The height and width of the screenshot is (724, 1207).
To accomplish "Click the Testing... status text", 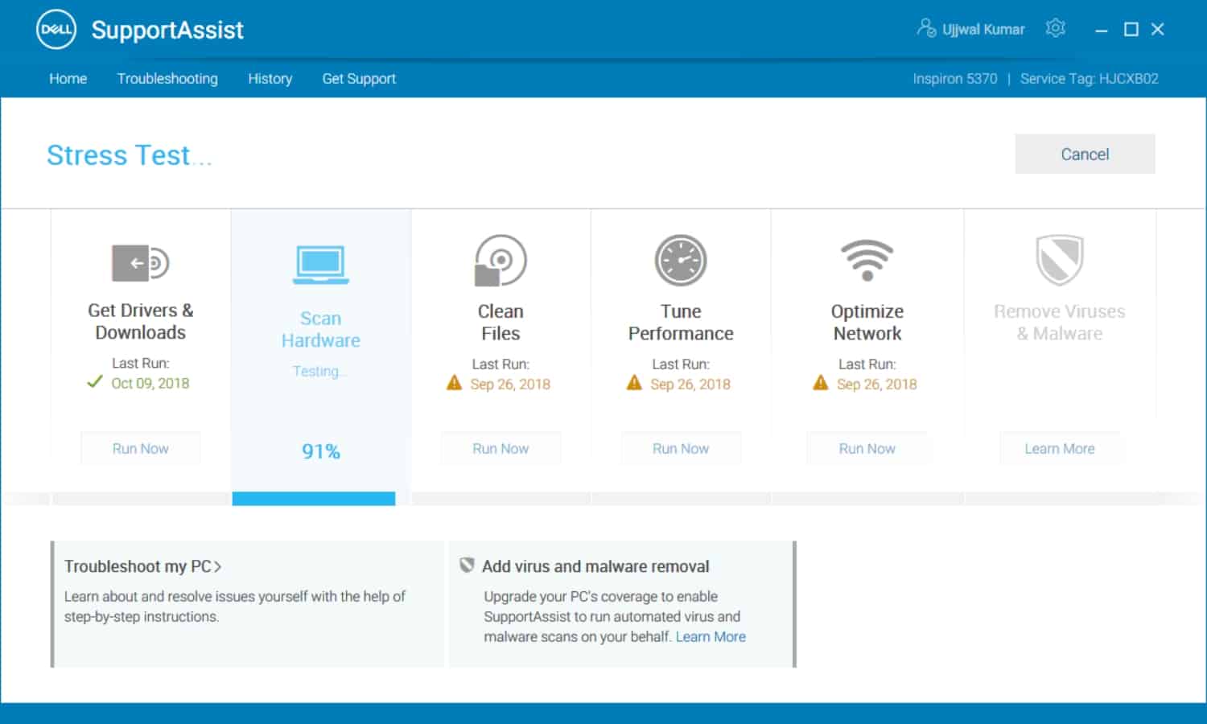I will coord(319,371).
